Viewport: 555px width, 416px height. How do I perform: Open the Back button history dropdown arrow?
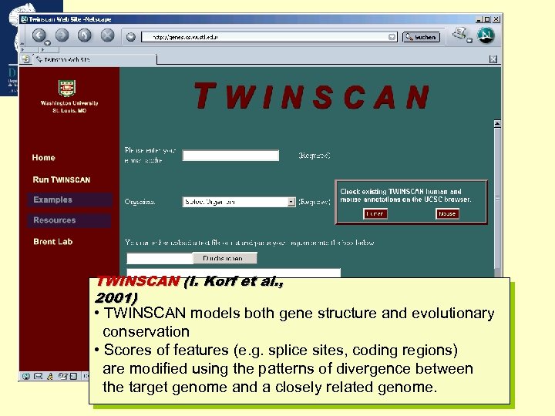click(48, 43)
